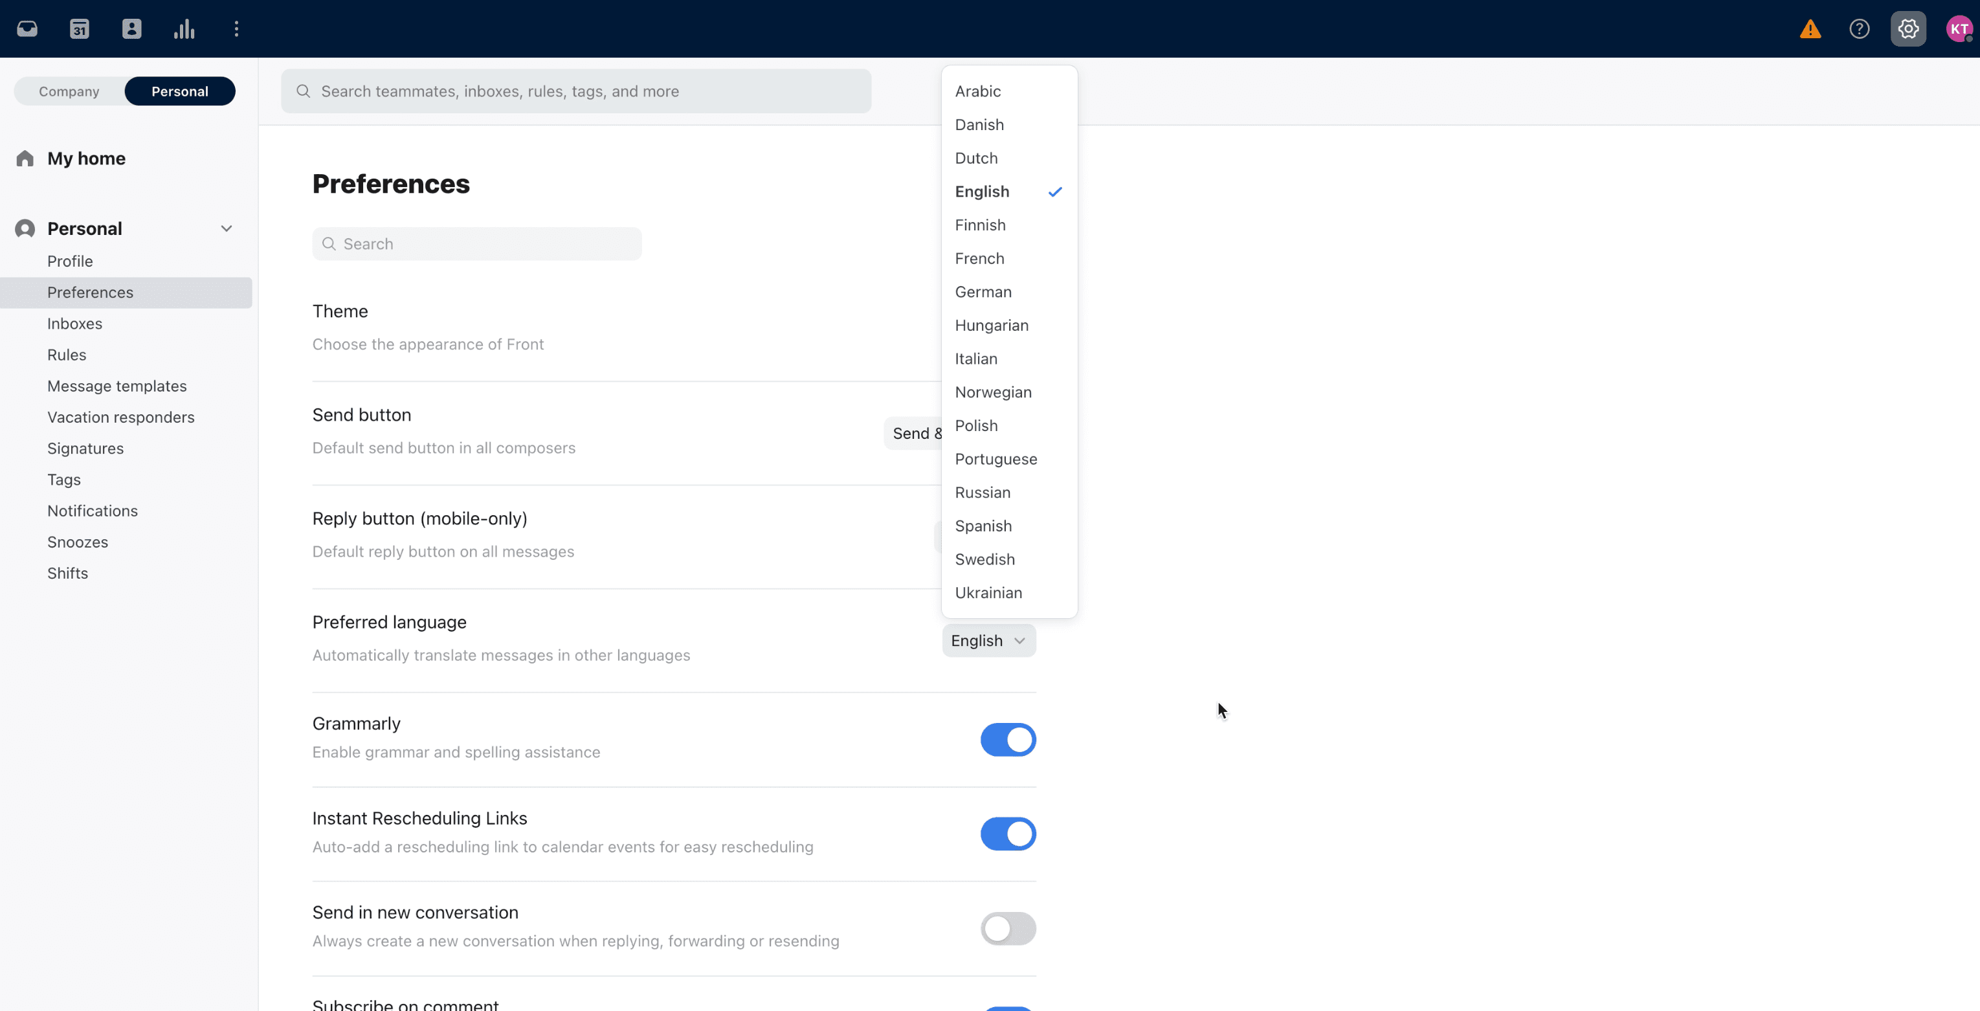Choose Norwegian from the language list
Image resolution: width=1980 pixels, height=1011 pixels.
coord(1008,392)
